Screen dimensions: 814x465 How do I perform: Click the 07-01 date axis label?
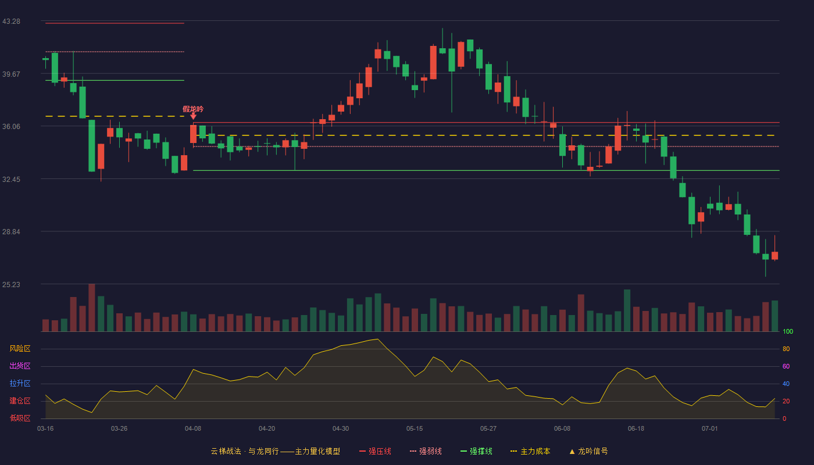(x=710, y=428)
